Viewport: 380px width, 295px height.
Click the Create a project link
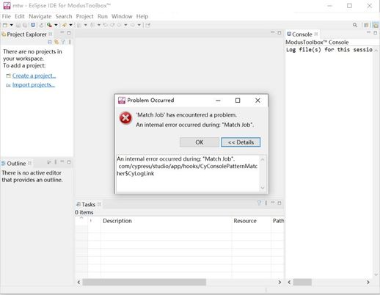[34, 76]
